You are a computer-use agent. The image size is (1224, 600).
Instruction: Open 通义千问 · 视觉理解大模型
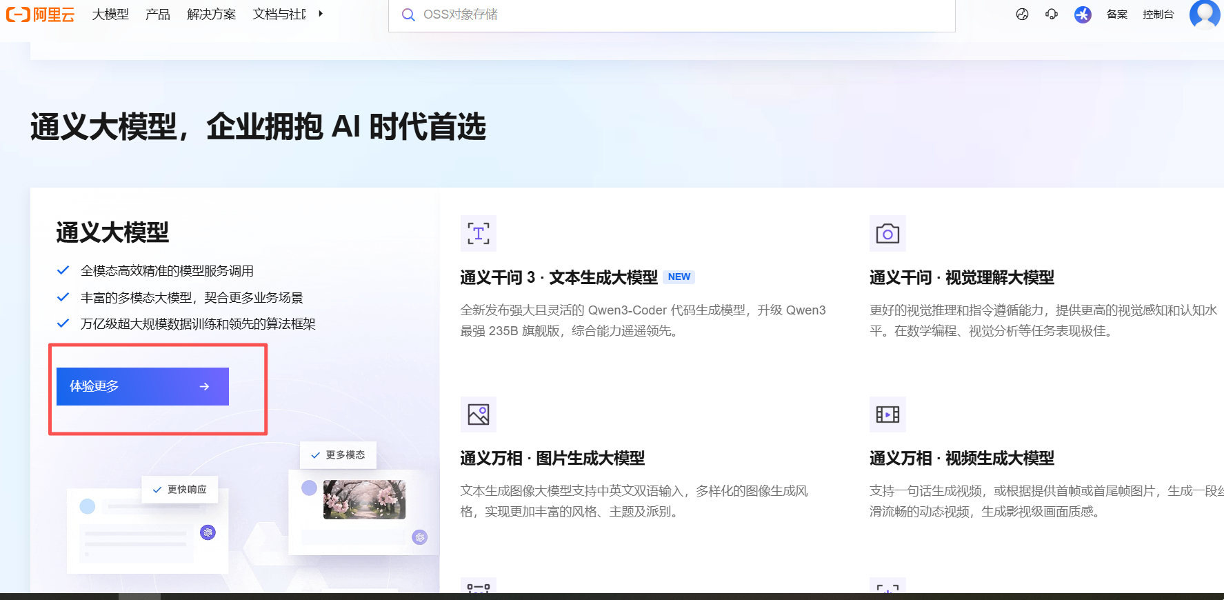tap(962, 277)
